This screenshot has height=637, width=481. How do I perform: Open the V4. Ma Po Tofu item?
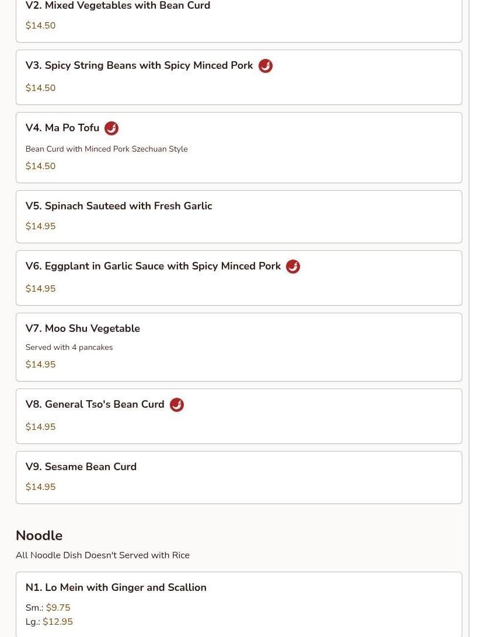[x=62, y=128]
